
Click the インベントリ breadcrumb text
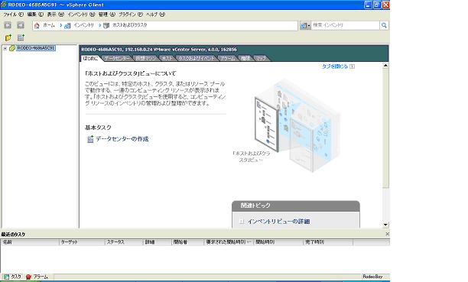[83, 25]
